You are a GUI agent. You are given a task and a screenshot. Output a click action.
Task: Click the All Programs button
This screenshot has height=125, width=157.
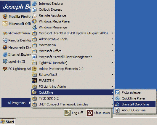(16, 103)
